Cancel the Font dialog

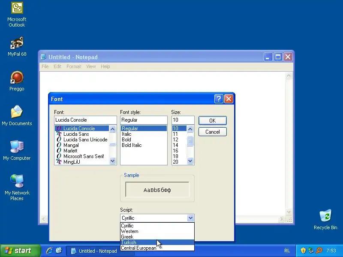click(212, 132)
